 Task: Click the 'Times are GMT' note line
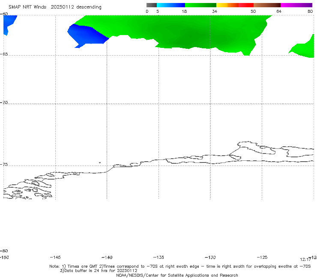[x=180, y=266]
